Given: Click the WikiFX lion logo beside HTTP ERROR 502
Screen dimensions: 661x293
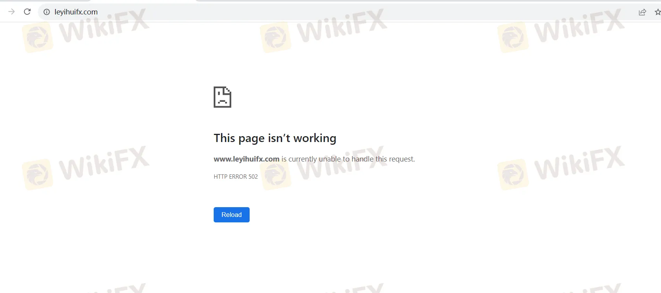Looking at the screenshot, I should pyautogui.click(x=276, y=175).
